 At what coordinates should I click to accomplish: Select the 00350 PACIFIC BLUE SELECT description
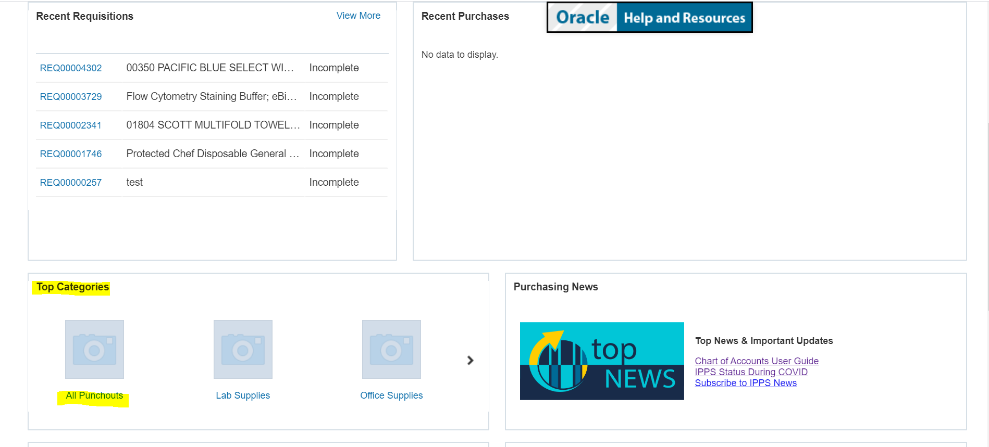pyautogui.click(x=210, y=68)
